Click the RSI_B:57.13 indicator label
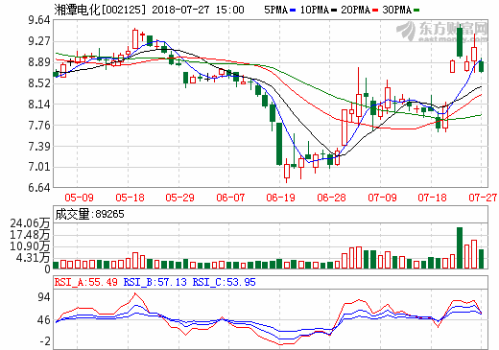The width and height of the screenshot is (499, 350). [x=154, y=282]
